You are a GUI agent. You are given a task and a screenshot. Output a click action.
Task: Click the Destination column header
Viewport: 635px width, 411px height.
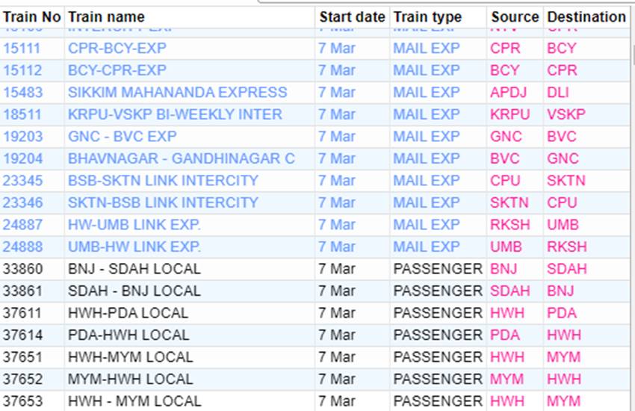[x=586, y=16]
